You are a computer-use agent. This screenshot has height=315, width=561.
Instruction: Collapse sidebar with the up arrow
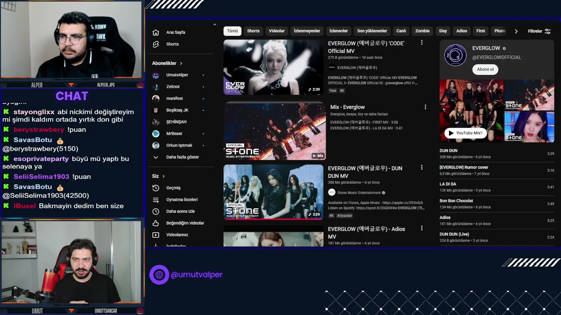click(x=214, y=24)
